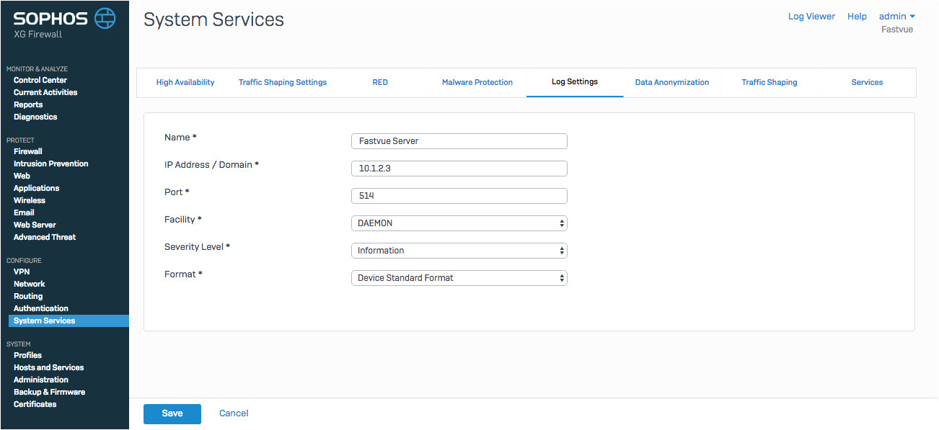
Task: Switch to the High Availability tab
Action: tap(185, 82)
